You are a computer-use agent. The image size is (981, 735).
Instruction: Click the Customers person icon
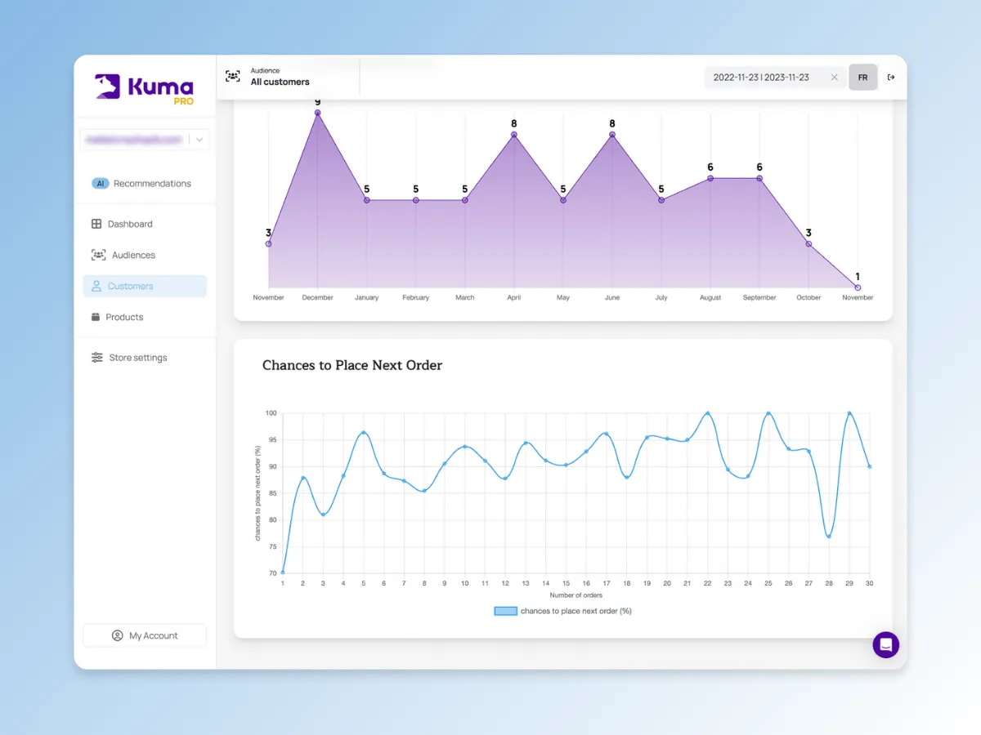[97, 286]
